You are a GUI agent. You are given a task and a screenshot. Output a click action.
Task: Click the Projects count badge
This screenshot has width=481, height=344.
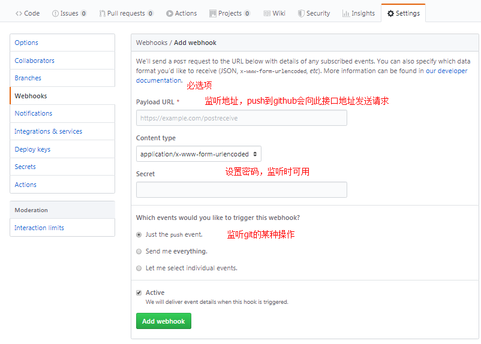coord(247,14)
